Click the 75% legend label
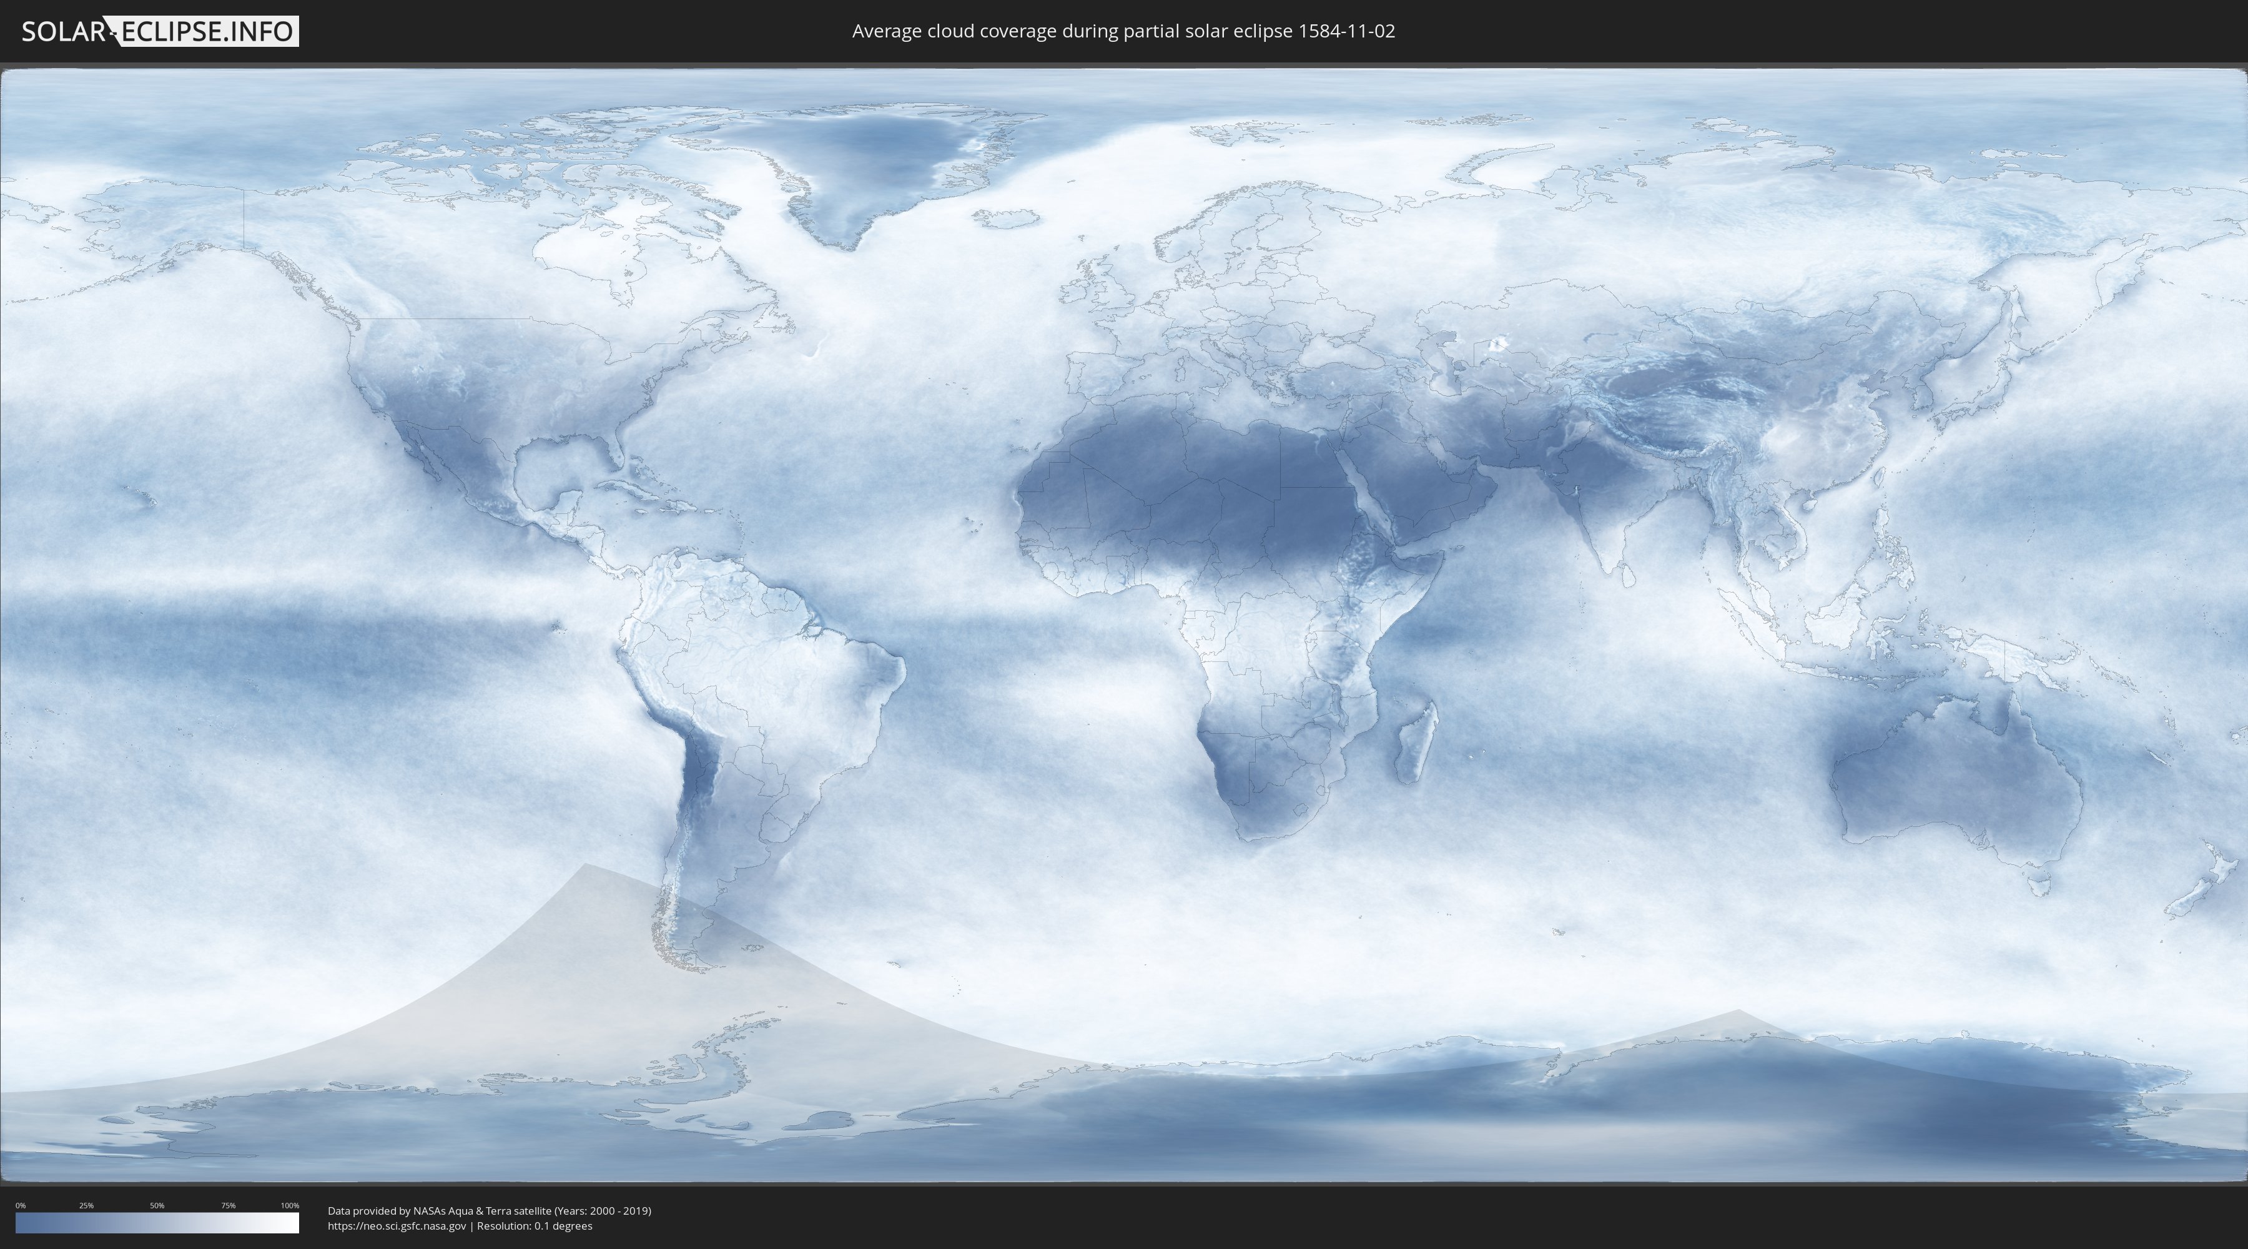This screenshot has height=1249, width=2248. (x=228, y=1205)
